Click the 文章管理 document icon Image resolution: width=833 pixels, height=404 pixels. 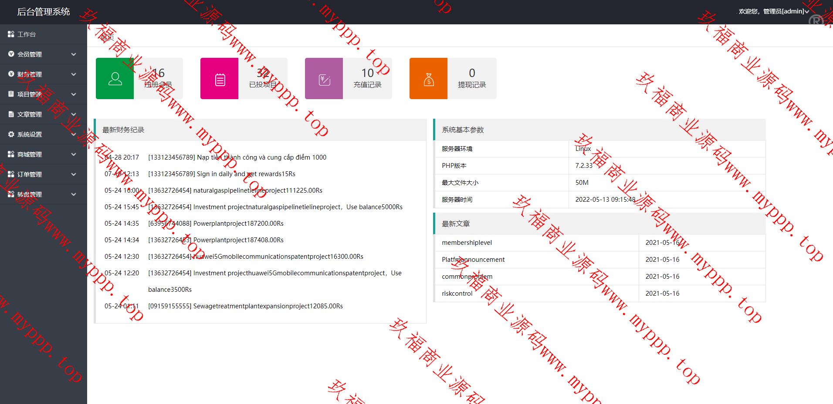11,114
